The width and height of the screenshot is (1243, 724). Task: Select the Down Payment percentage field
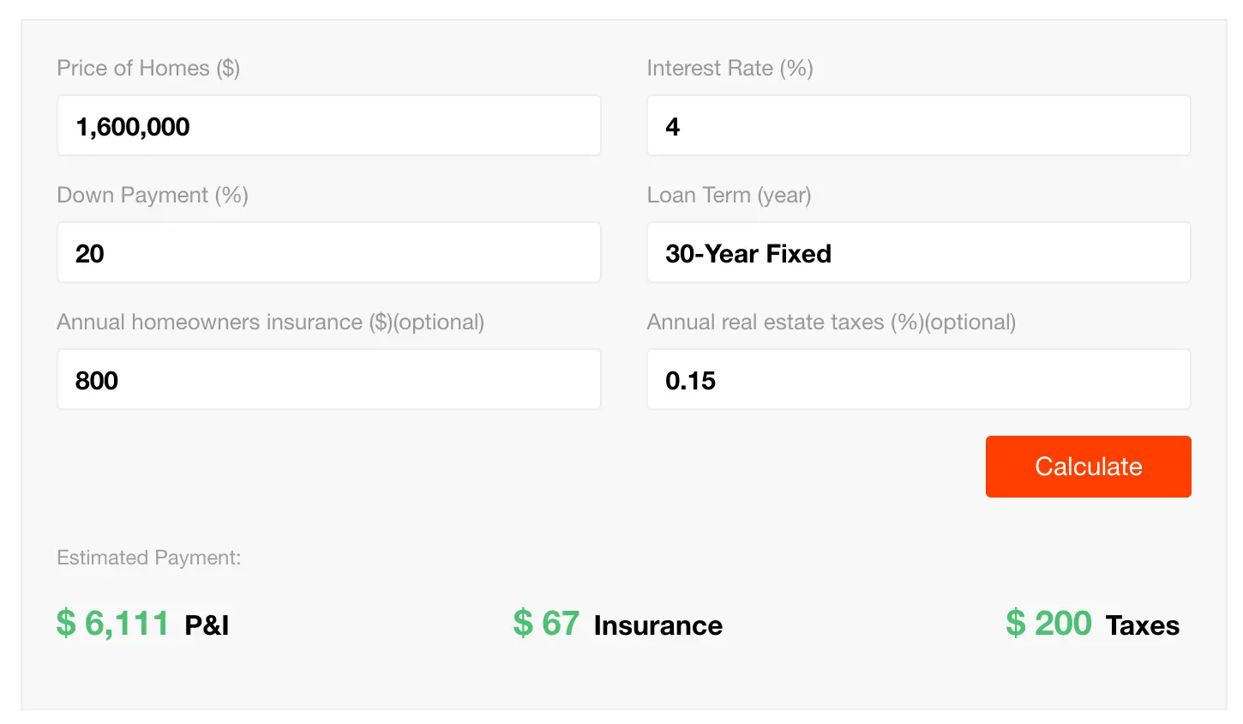click(x=328, y=253)
